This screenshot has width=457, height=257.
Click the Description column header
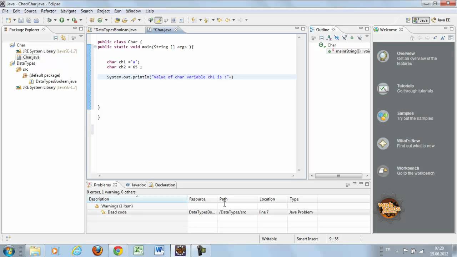coord(137,199)
